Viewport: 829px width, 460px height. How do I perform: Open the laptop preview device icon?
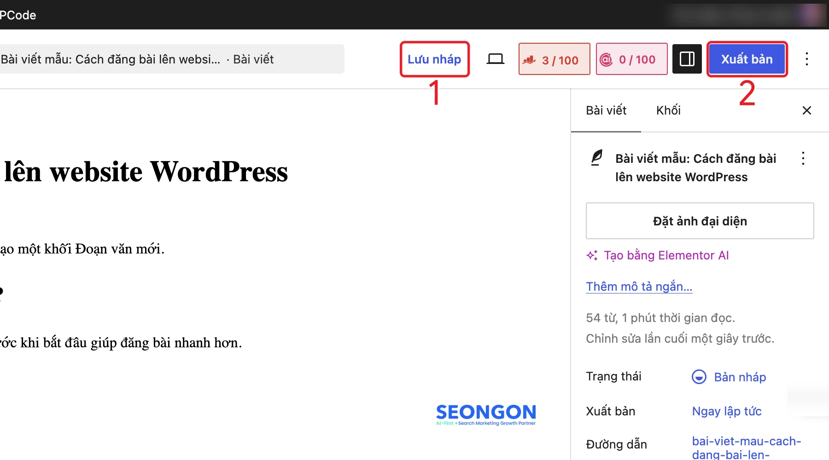pos(496,59)
